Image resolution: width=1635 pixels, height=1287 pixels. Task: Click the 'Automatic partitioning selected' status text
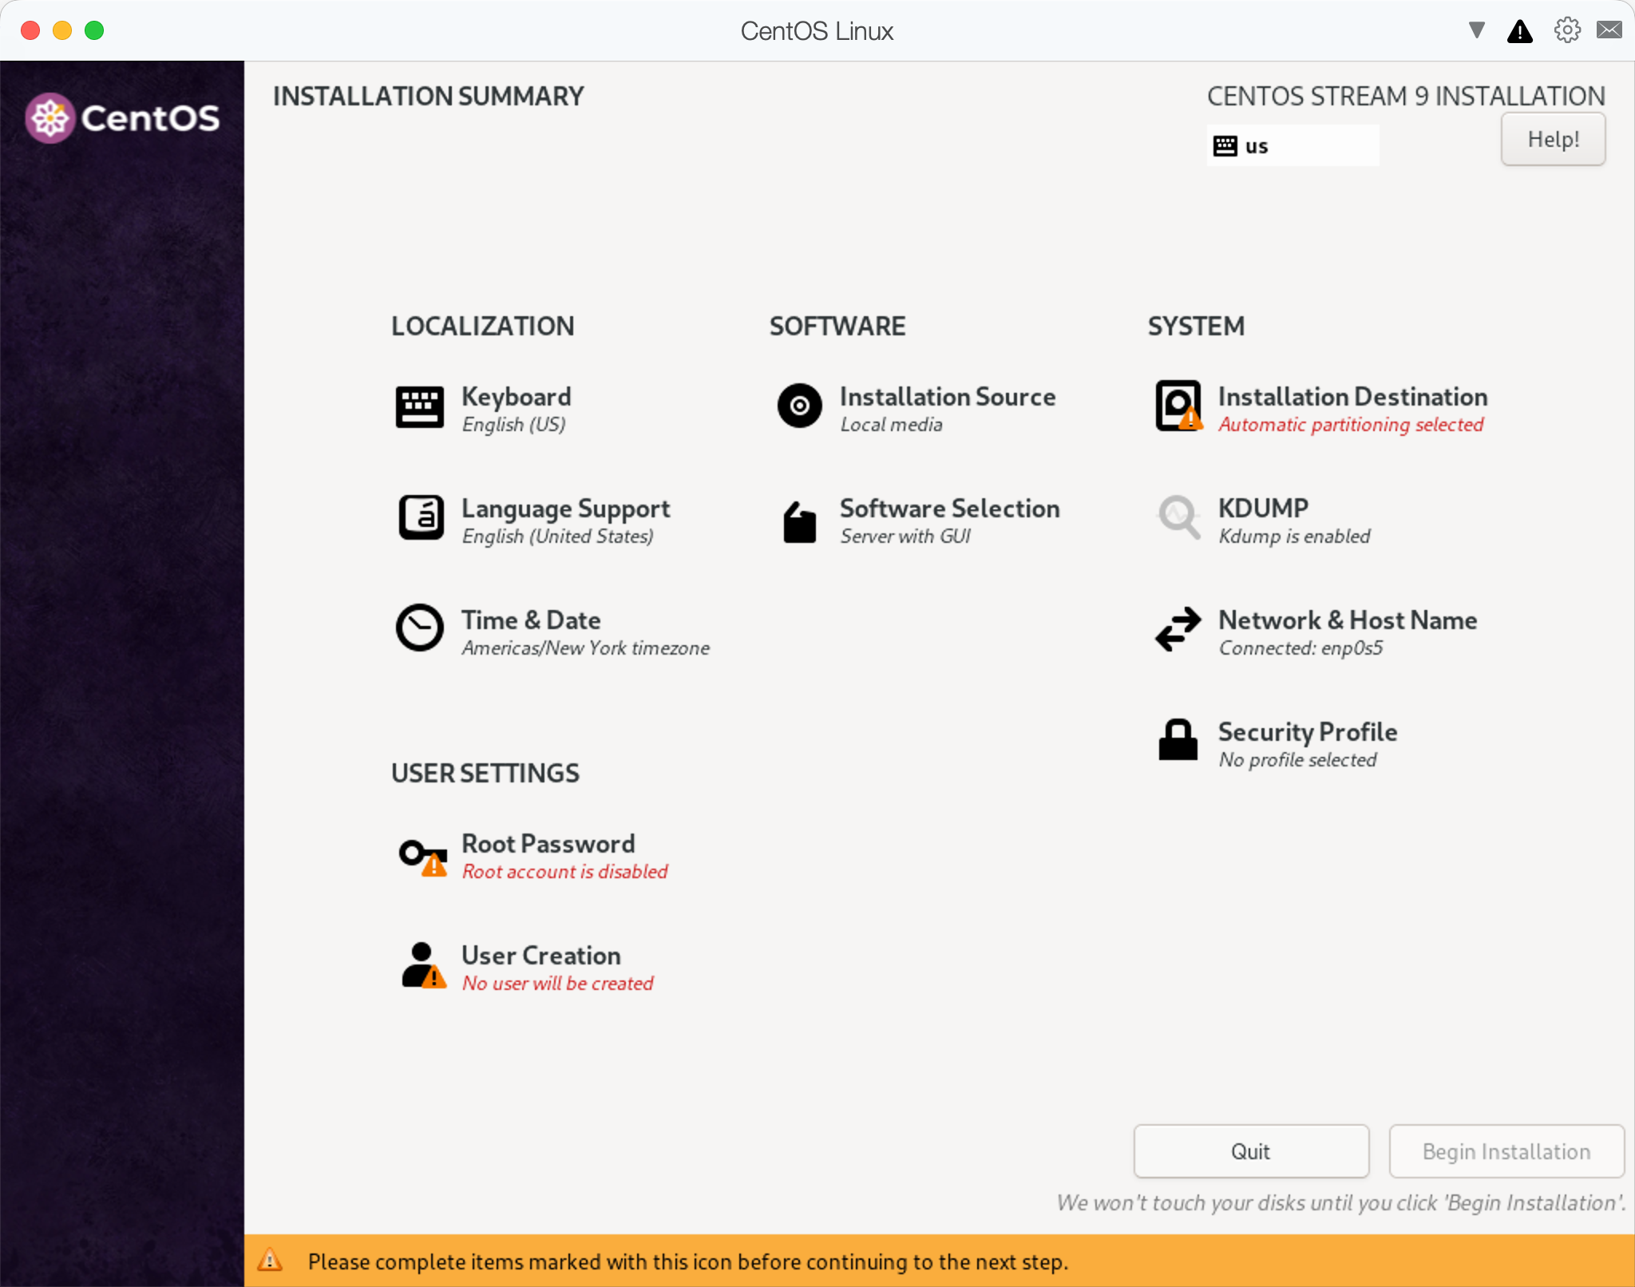(x=1351, y=425)
